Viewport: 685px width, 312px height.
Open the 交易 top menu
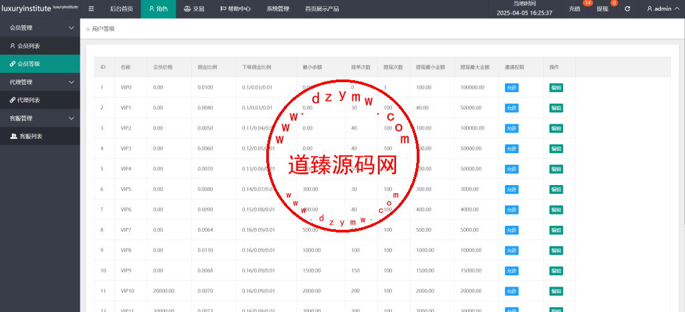pyautogui.click(x=193, y=9)
